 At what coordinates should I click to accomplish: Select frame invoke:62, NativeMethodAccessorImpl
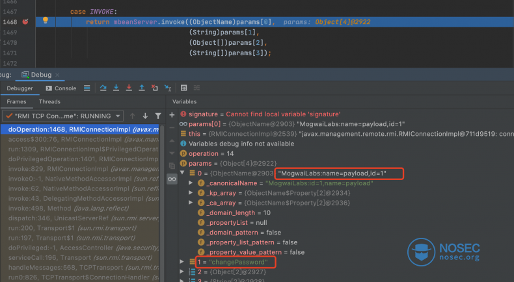click(x=79, y=188)
